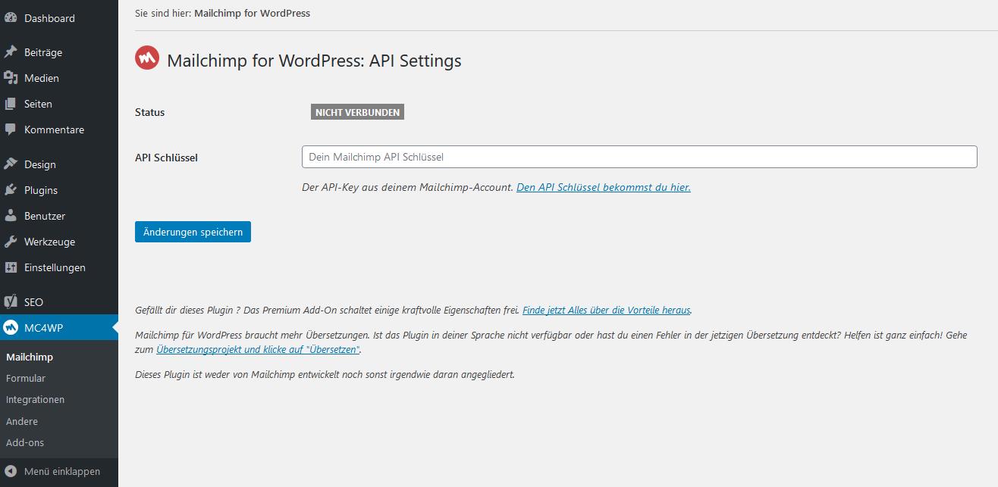
Task: Select Mailchimp submenu item
Action: pos(30,357)
